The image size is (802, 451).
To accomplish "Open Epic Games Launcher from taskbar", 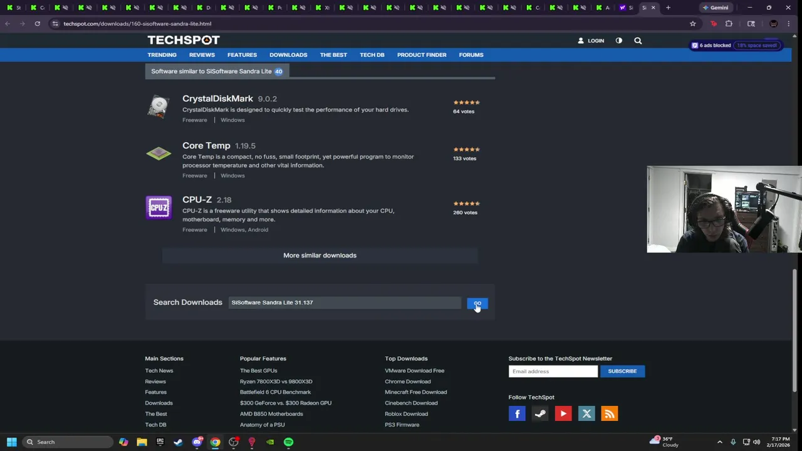I will [160, 442].
